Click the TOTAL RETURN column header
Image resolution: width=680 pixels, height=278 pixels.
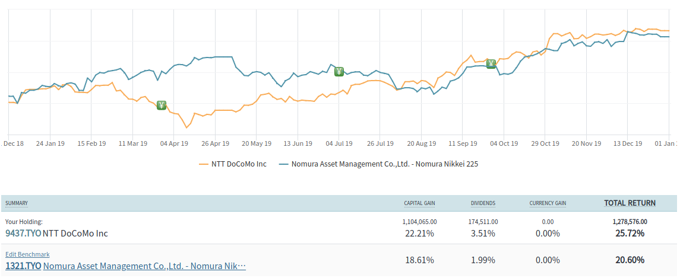coord(630,203)
